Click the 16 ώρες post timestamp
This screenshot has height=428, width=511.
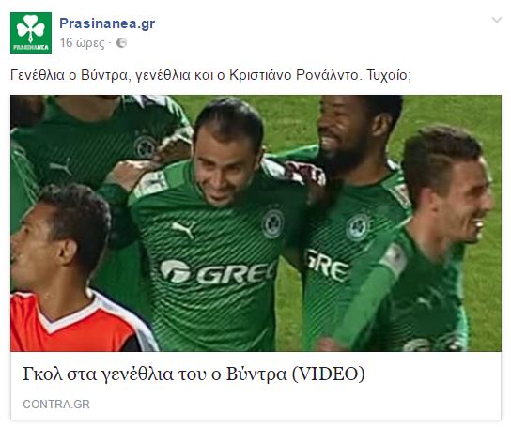[x=82, y=42]
